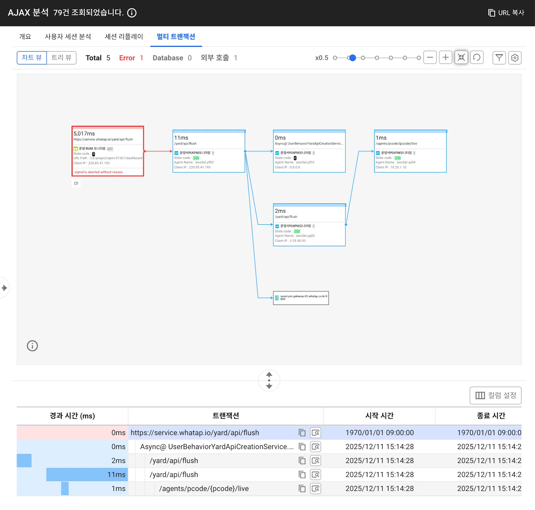Click the 경과 시간 (ms) column header
The image size is (535, 510).
(x=72, y=416)
